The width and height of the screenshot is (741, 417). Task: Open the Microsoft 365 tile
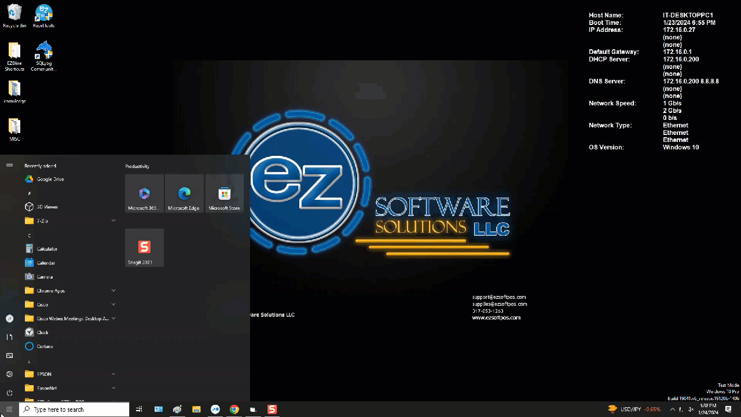[144, 193]
